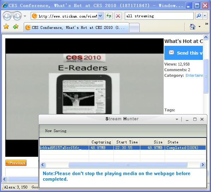The image size is (211, 192).
Task: Go forward with the browser Forward arrow
Action: [x=17, y=16]
